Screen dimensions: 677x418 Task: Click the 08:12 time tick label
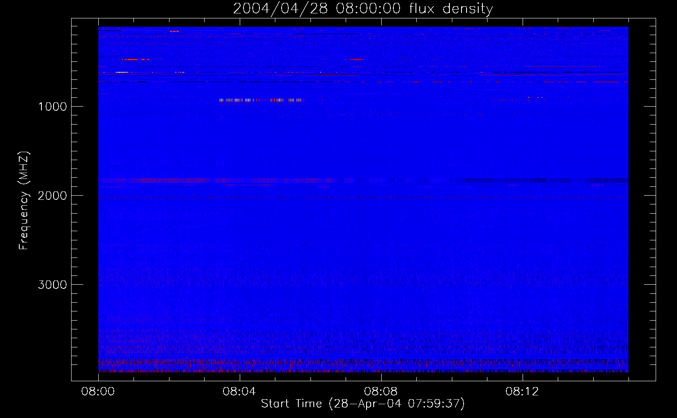click(522, 392)
